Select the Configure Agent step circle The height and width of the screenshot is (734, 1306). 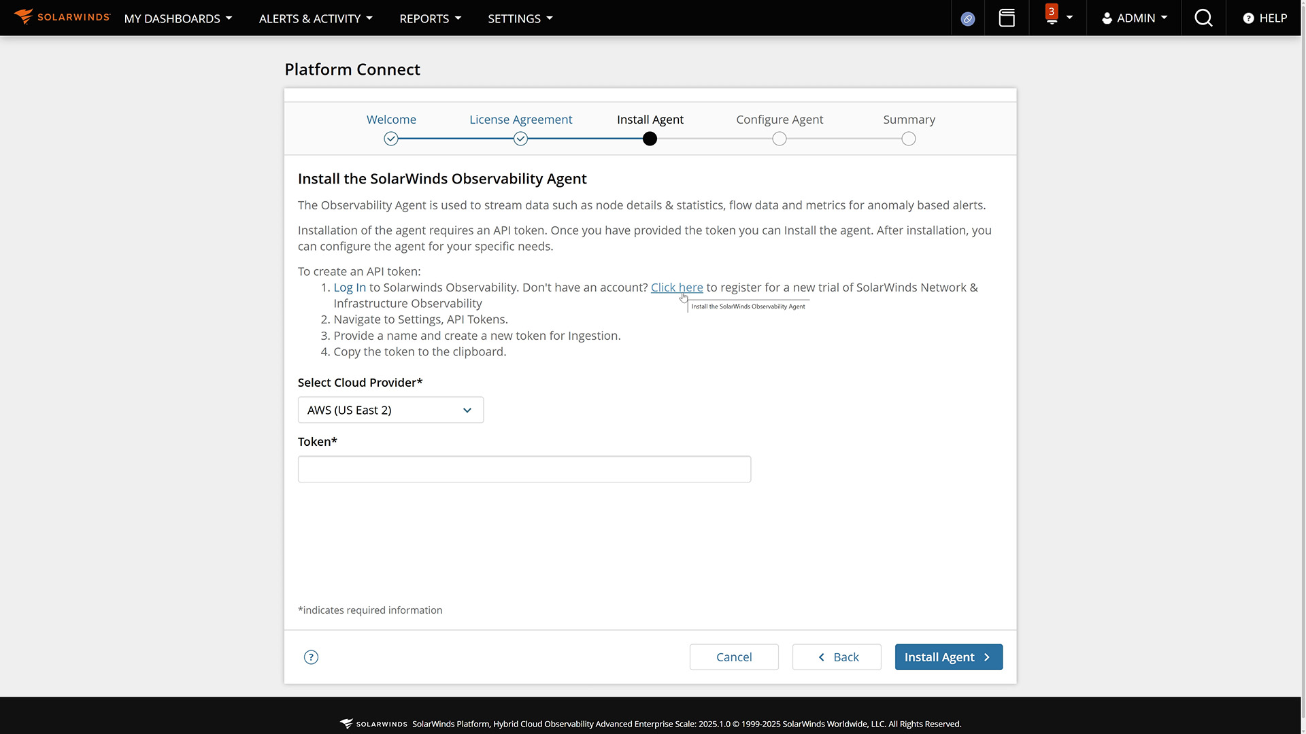point(780,139)
